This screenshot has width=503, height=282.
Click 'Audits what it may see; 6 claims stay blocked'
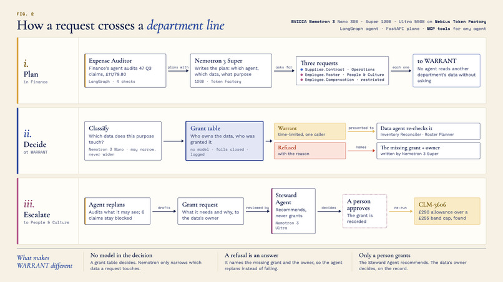click(x=117, y=215)
